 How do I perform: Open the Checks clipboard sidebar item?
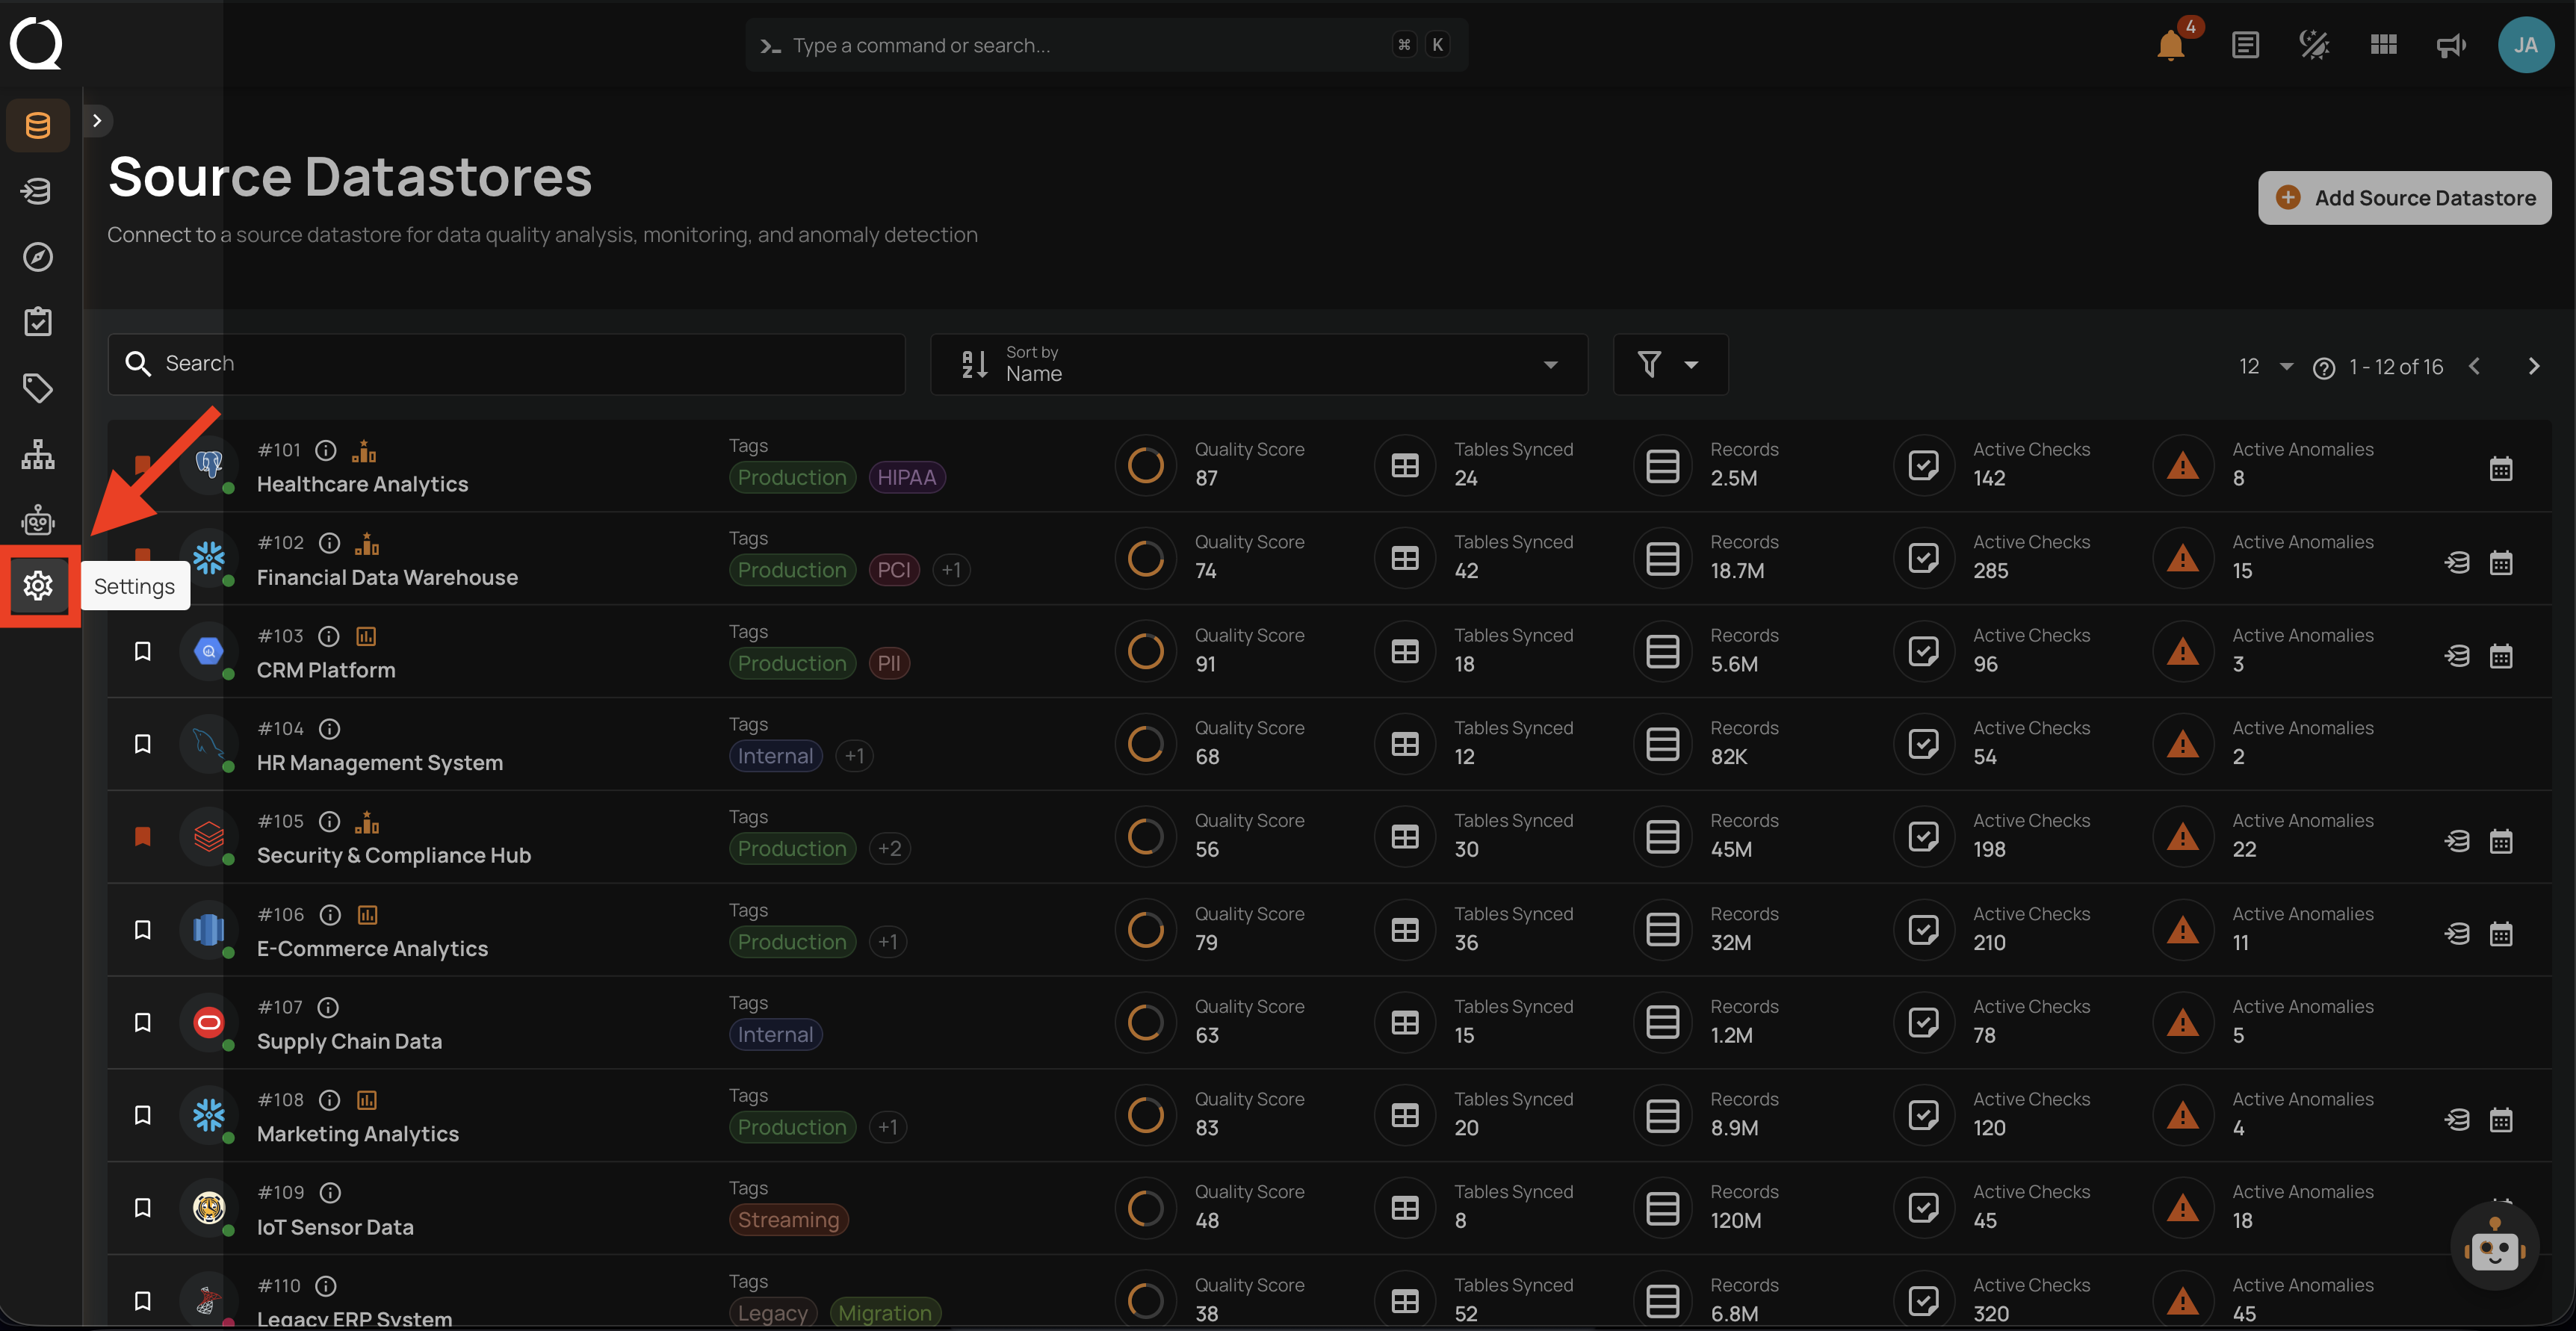(38, 322)
